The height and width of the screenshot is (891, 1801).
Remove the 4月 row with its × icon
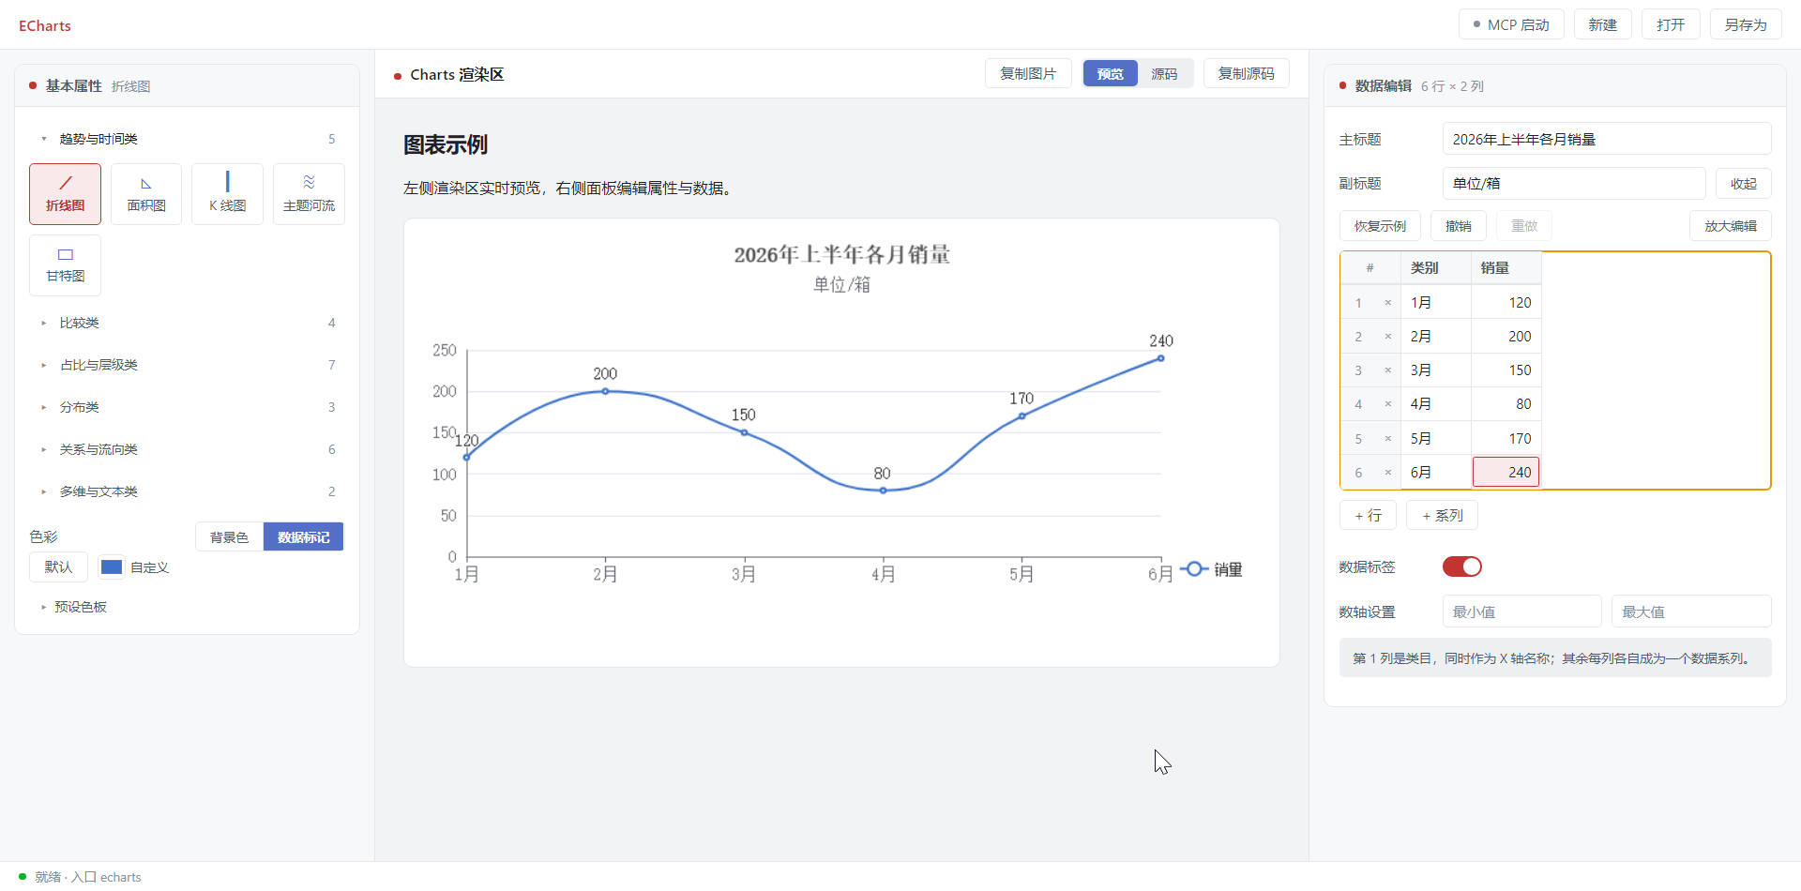1388,404
